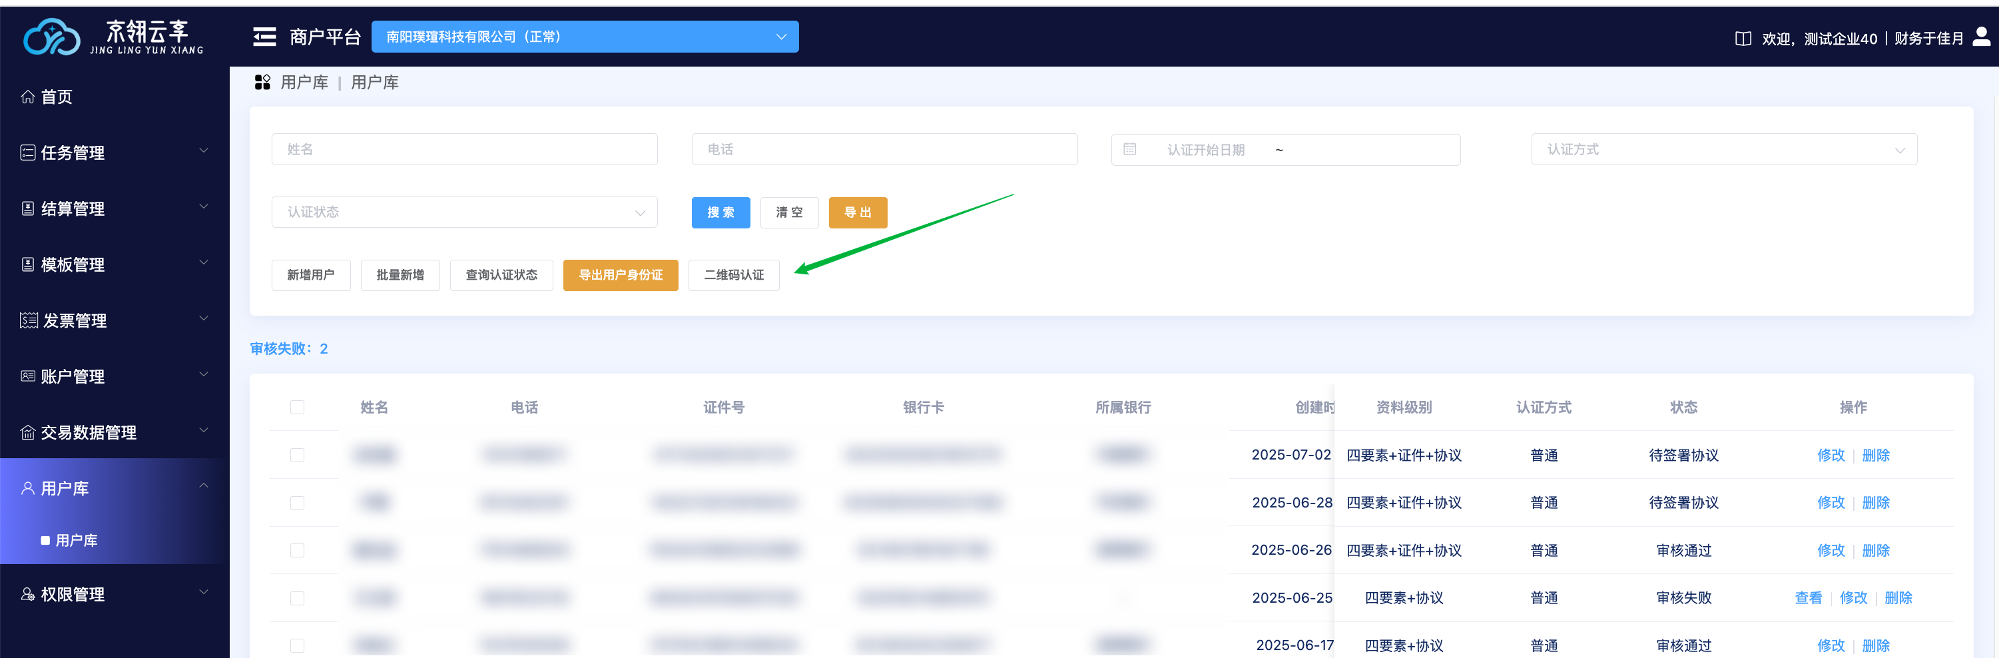This screenshot has width=1999, height=658.
Task: Click the user avatar icon
Action: click(1980, 37)
